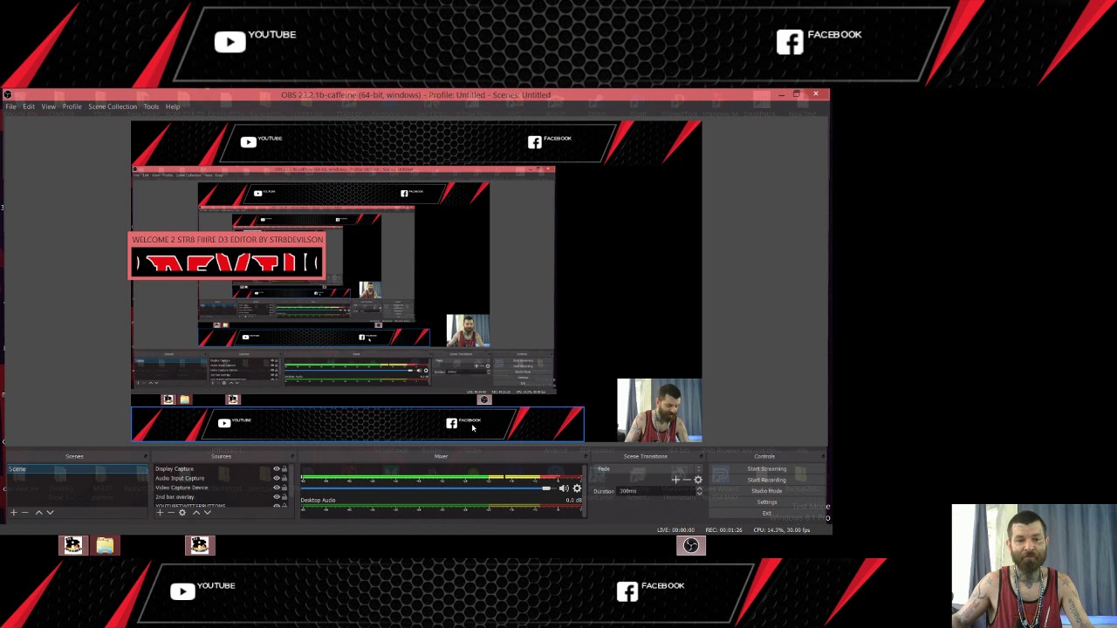Click Start Recording

point(766,480)
